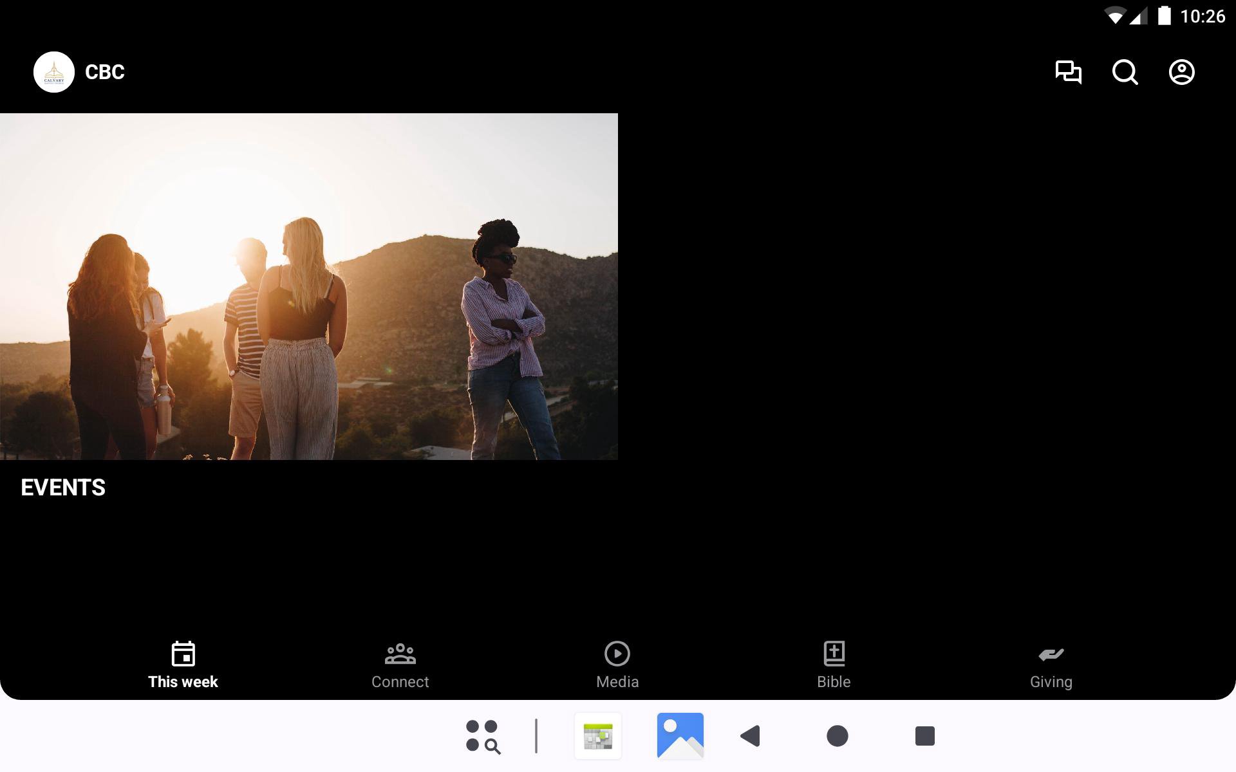
Task: Open the app drawer search icon
Action: click(x=483, y=736)
